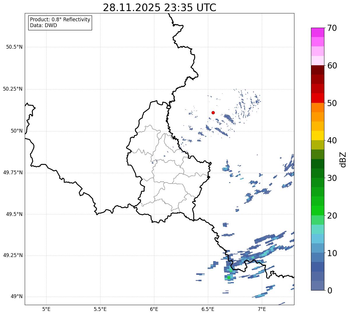The width and height of the screenshot is (350, 315).
Task: Click the 7°E longitude label
Action: 262,309
